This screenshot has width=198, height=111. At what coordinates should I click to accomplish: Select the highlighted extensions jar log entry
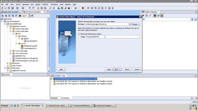[x=75, y=79]
